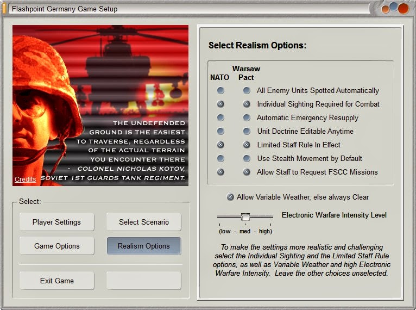Uncheck NATO Individual Sighting Required for Combat

click(220, 104)
